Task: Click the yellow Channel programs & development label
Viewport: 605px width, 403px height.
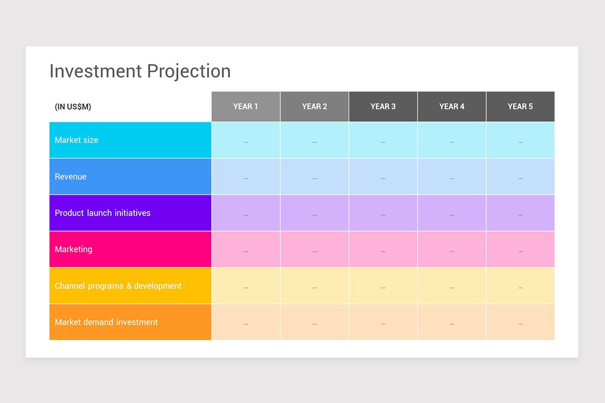Action: click(130, 286)
